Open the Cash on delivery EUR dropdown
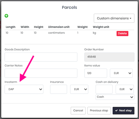Image resolution: width=139 pixels, height=119 pixels. click(125, 89)
